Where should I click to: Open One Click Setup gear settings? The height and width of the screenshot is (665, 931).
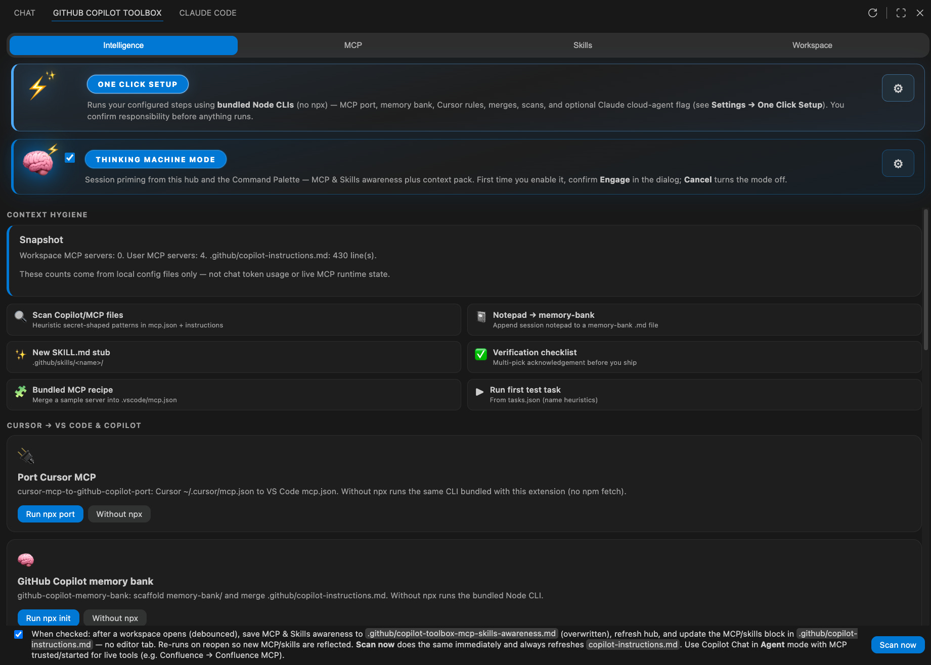[x=898, y=88]
